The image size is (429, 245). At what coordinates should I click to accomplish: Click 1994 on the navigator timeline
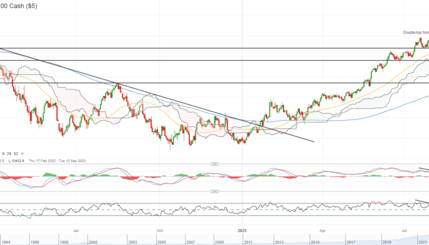(7, 242)
